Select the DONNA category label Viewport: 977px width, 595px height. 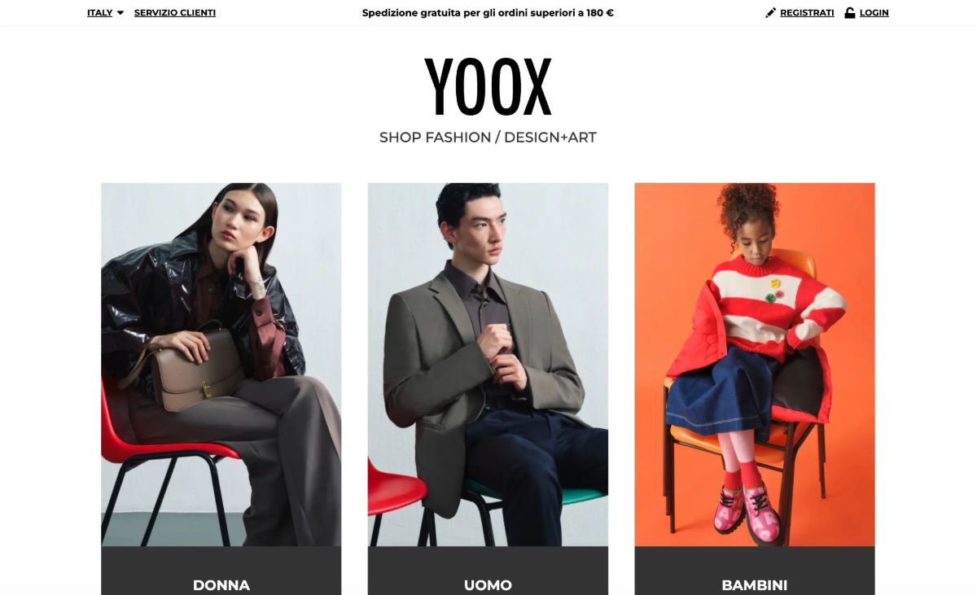[x=221, y=584]
